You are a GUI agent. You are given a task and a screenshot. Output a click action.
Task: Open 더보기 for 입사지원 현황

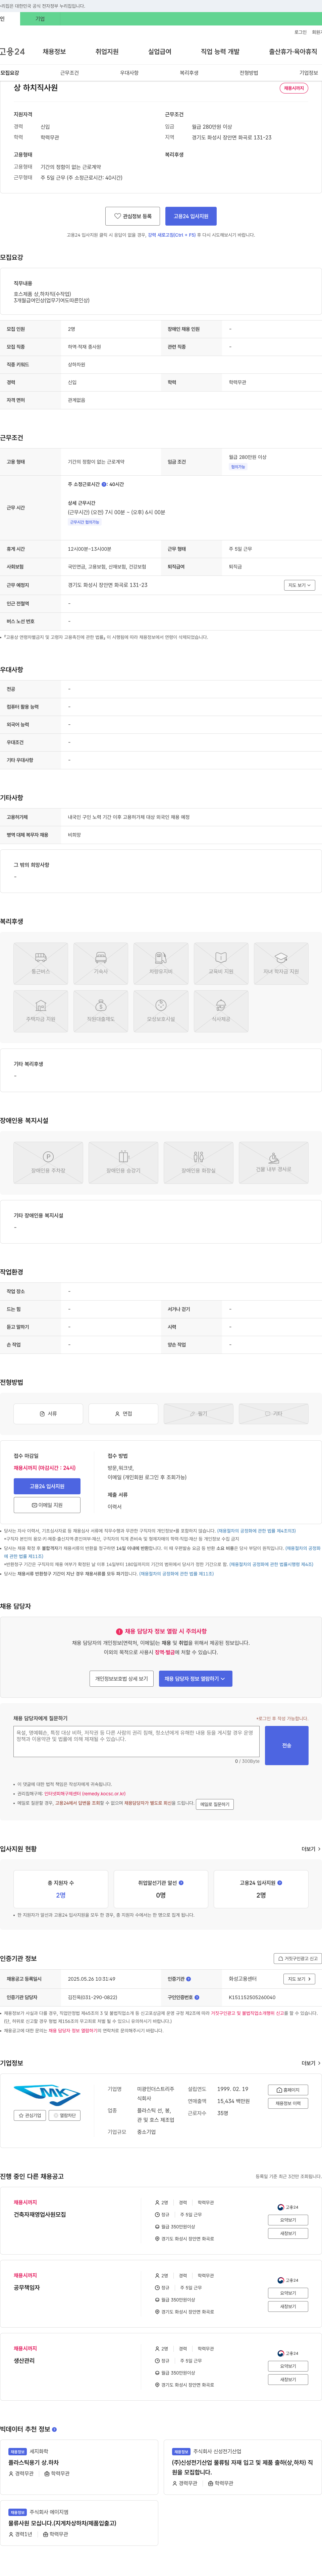(311, 1849)
